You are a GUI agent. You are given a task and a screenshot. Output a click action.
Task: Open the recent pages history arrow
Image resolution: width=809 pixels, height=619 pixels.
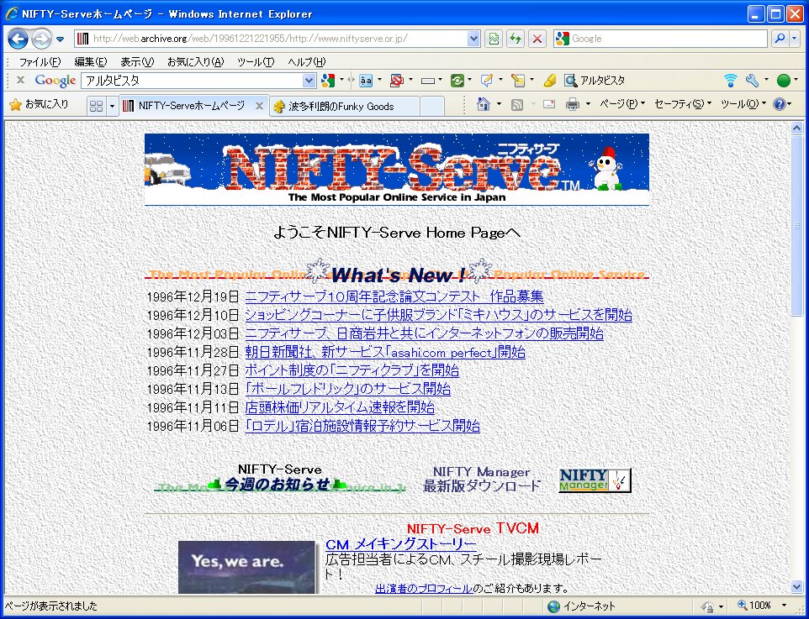(x=61, y=39)
